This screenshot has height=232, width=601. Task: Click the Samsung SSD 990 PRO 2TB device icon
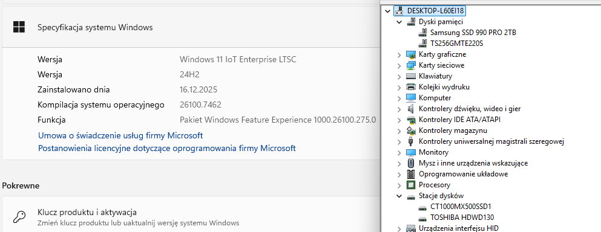423,33
